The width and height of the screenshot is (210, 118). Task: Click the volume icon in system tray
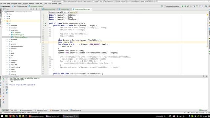click(180, 116)
